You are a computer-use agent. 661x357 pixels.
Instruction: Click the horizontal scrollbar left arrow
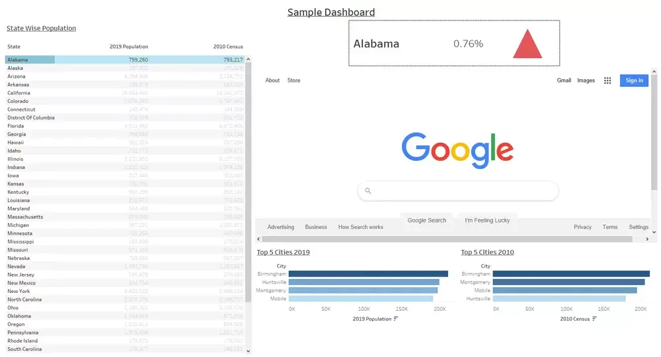click(258, 239)
